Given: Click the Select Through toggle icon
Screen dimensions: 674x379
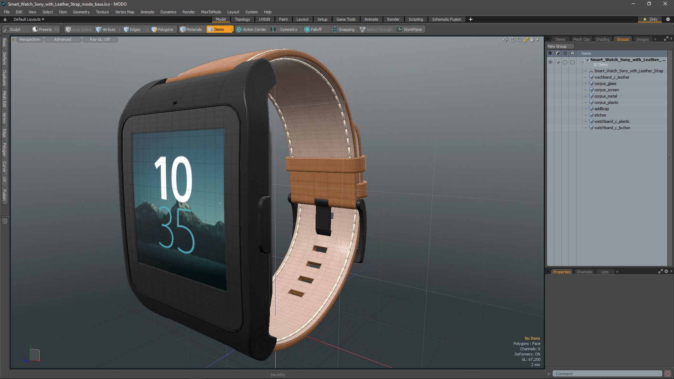Looking at the screenshot, I should pyautogui.click(x=363, y=29).
